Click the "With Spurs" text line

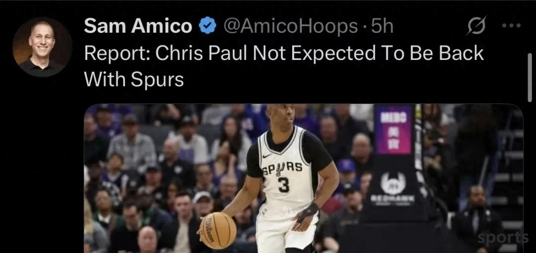point(134,80)
